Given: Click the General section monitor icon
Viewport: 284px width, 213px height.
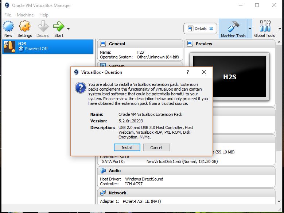Looking at the screenshot, I should [103, 44].
